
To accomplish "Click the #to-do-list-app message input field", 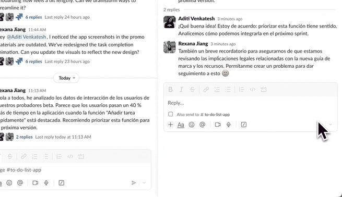I will 75,170.
